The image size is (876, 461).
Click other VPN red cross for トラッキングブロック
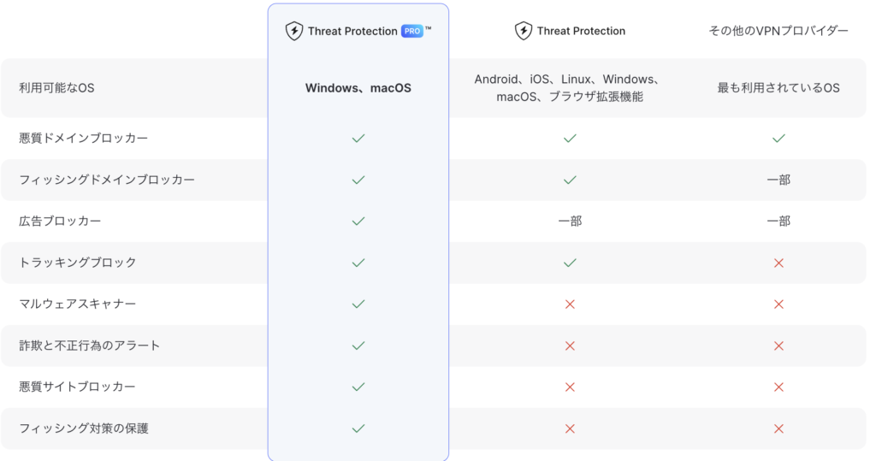[x=778, y=263]
